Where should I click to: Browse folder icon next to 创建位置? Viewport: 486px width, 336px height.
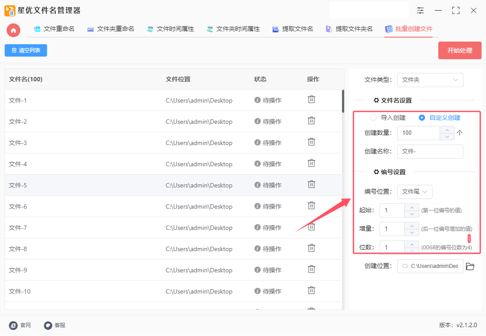point(470,267)
